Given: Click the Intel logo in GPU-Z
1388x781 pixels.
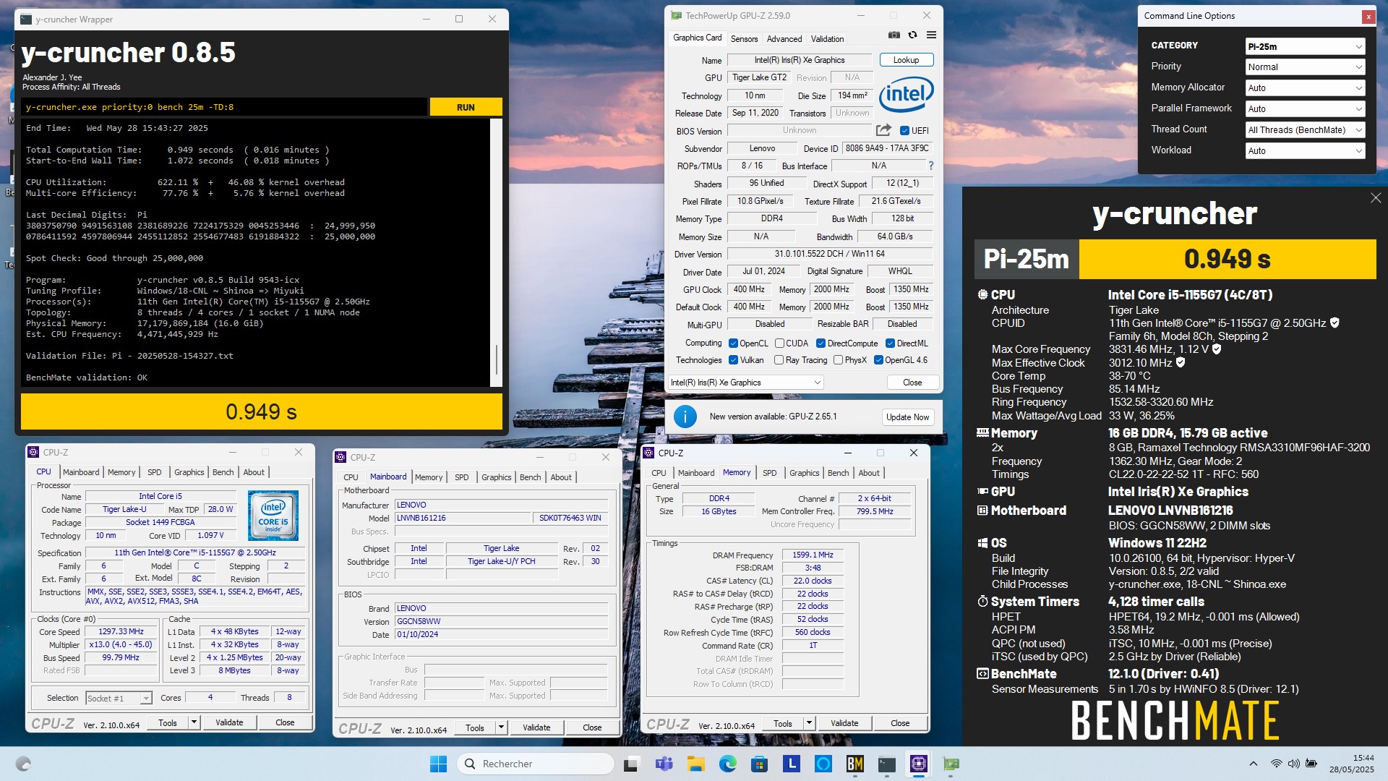Looking at the screenshot, I should coord(907,95).
